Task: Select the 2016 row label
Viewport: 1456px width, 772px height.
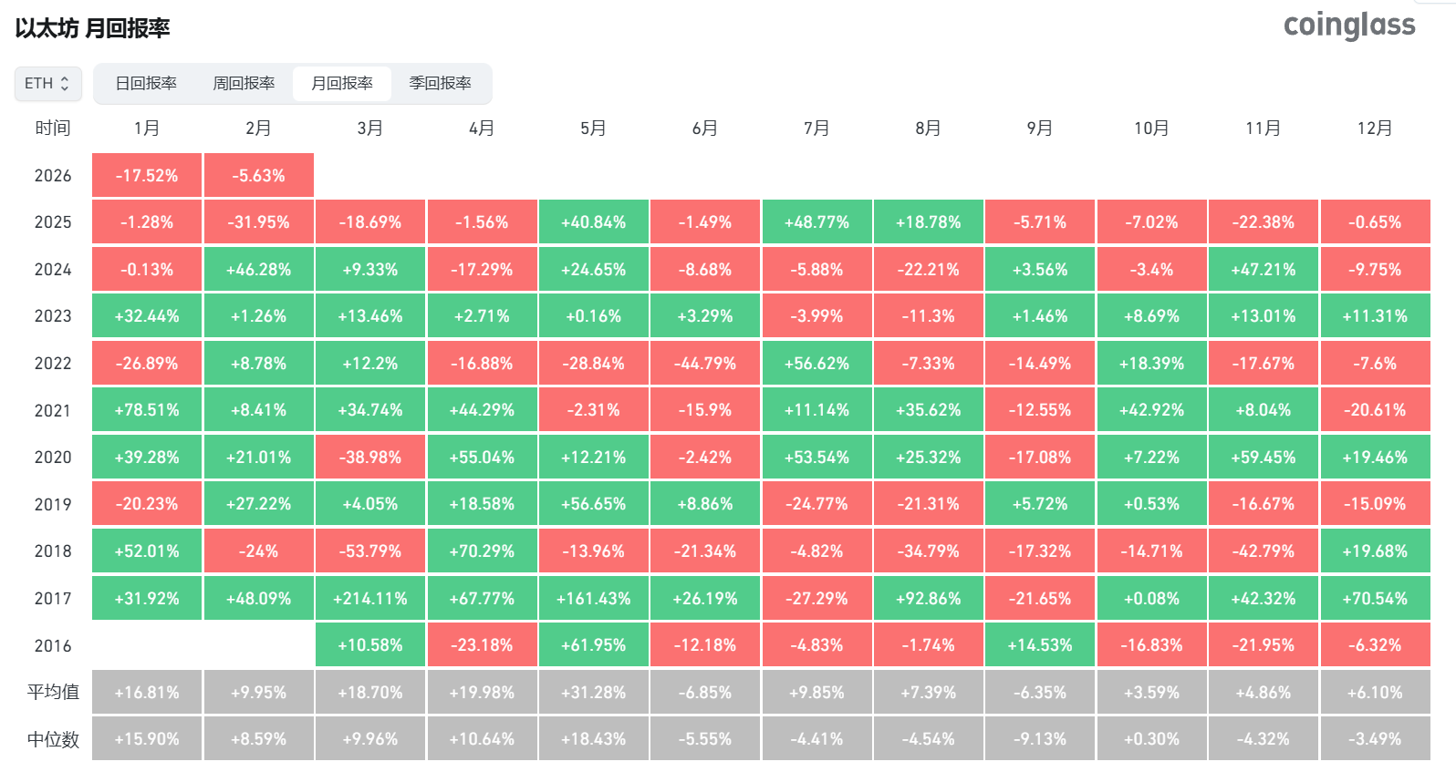Action: pos(53,646)
